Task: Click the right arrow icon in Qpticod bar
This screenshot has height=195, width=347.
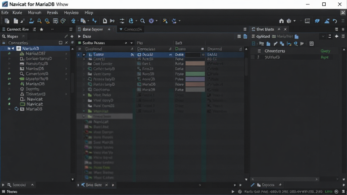Action: point(336,36)
